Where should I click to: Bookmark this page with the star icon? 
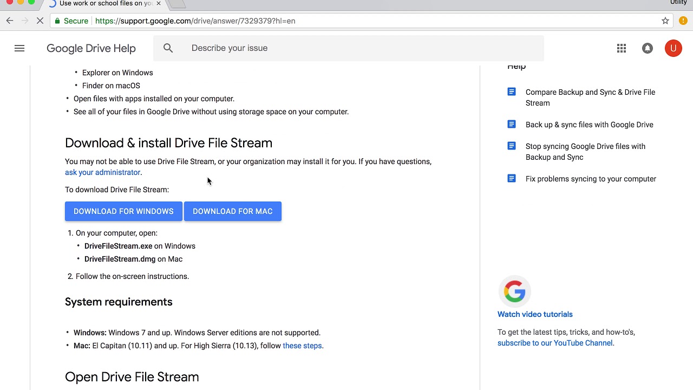pos(665,21)
